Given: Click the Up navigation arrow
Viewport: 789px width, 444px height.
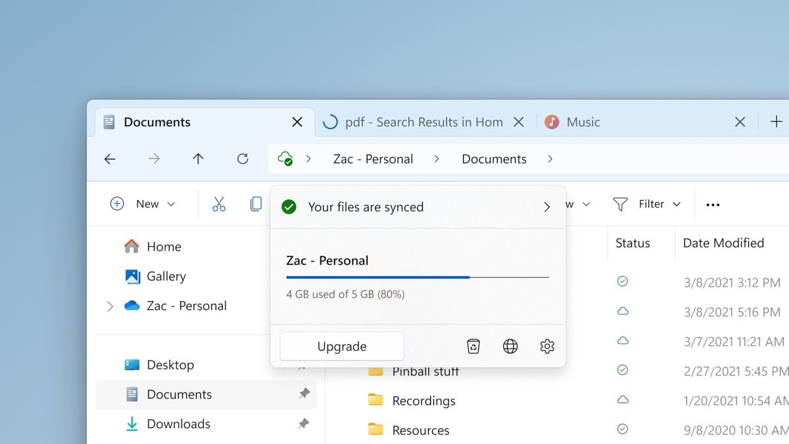Looking at the screenshot, I should tap(198, 159).
